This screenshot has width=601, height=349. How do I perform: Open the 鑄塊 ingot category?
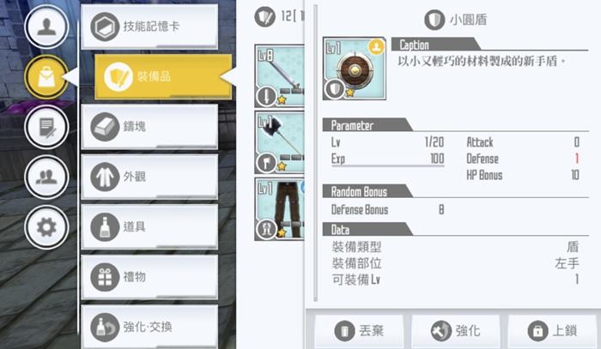pyautogui.click(x=150, y=127)
